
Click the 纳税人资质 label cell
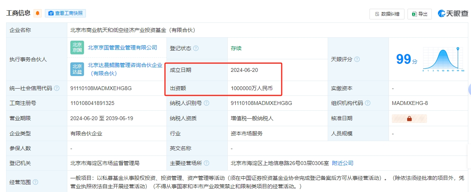tap(197, 118)
